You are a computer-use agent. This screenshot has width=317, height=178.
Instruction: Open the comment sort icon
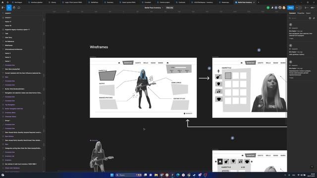(x=314, y=18)
